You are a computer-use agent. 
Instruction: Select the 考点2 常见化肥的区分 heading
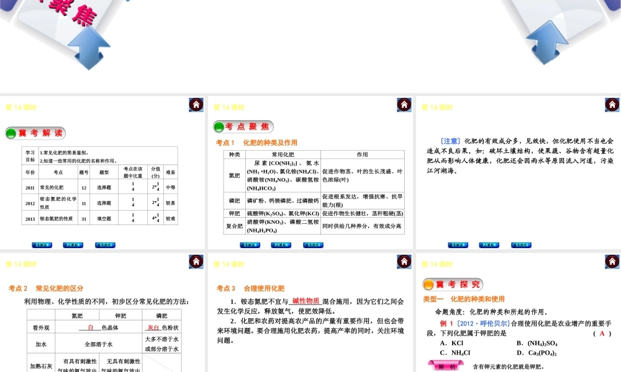(x=46, y=288)
